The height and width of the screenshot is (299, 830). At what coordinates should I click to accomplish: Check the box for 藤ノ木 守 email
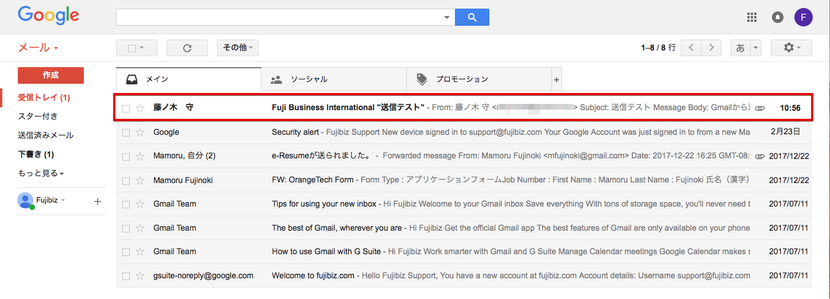(x=126, y=108)
